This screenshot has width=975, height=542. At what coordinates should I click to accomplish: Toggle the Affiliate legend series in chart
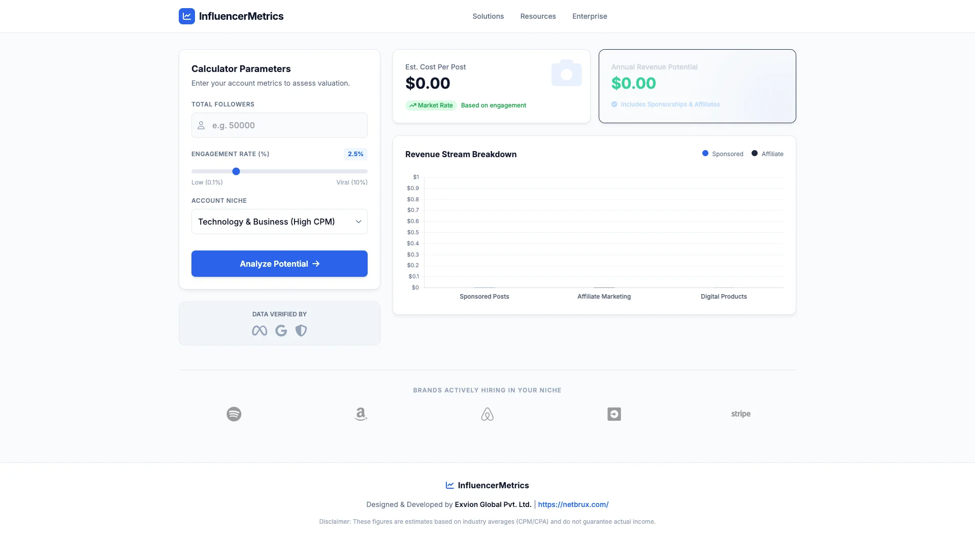(767, 154)
